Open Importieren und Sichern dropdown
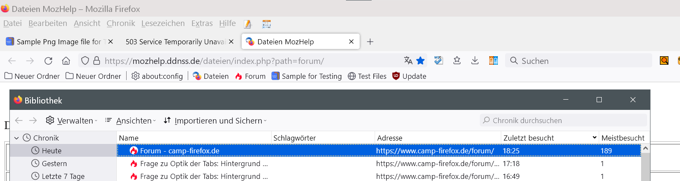680x181 pixels. coord(215,121)
